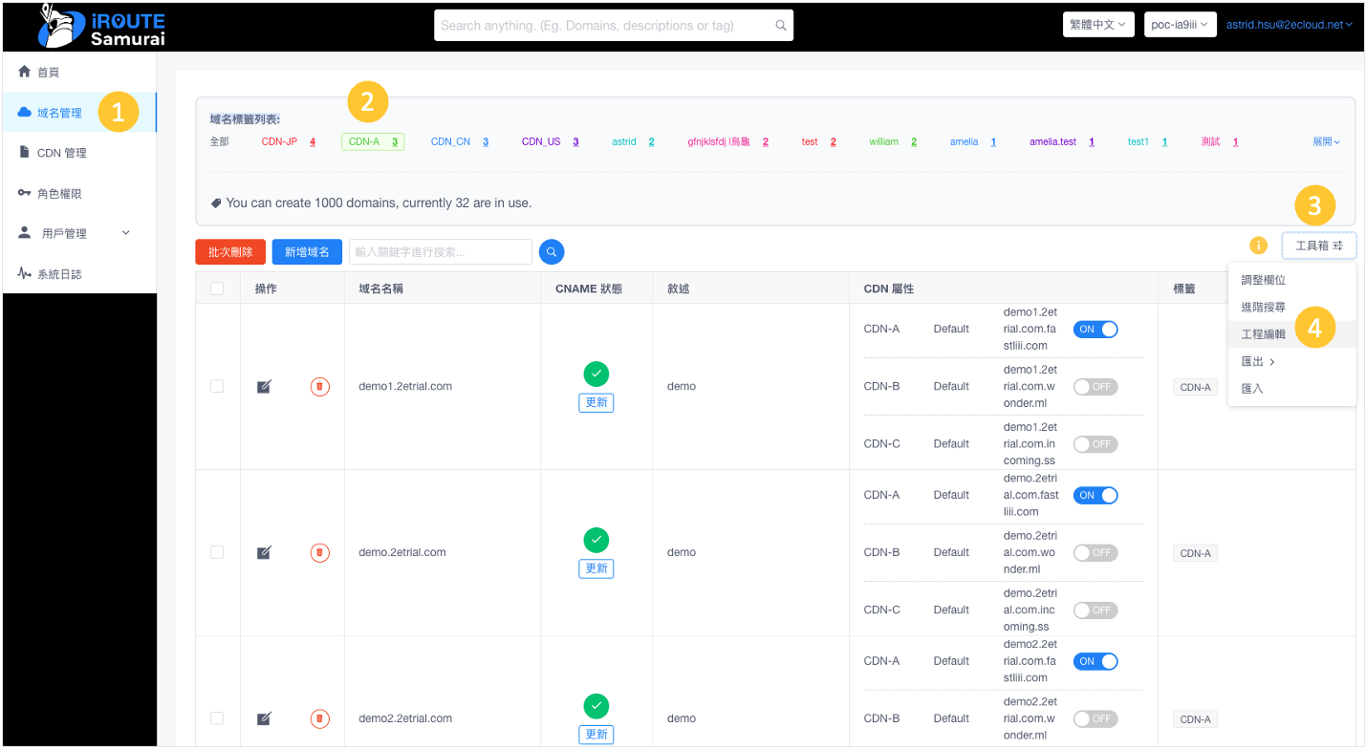Click the 新增域名 button
This screenshot has height=749, width=1366.
coord(307,251)
